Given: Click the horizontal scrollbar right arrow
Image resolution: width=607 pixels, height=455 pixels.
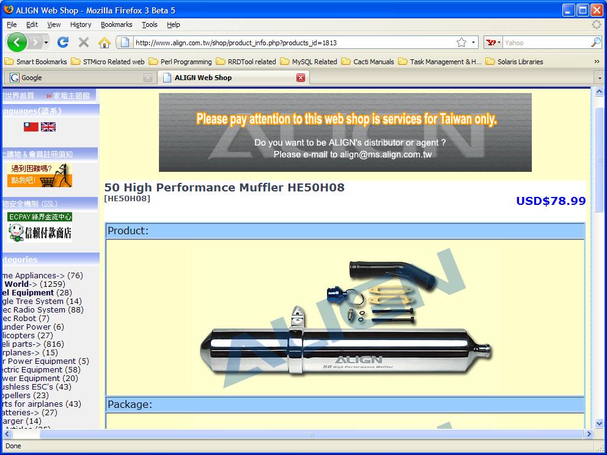Looking at the screenshot, I should 589,434.
